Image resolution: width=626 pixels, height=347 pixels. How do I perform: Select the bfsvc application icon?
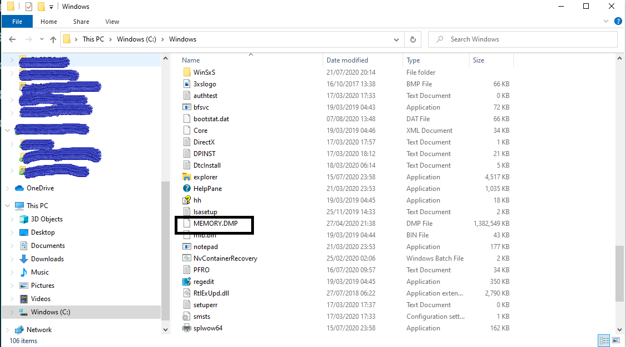(x=186, y=107)
